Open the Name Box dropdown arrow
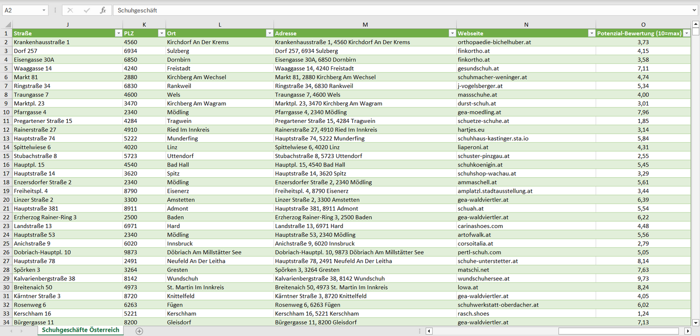This screenshot has width=700, height=336. (44, 10)
